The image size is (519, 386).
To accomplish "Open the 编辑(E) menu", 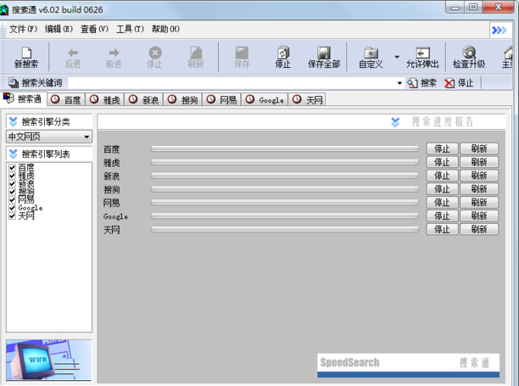I will [59, 29].
